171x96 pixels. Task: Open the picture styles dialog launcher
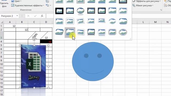[x=161, y=10]
